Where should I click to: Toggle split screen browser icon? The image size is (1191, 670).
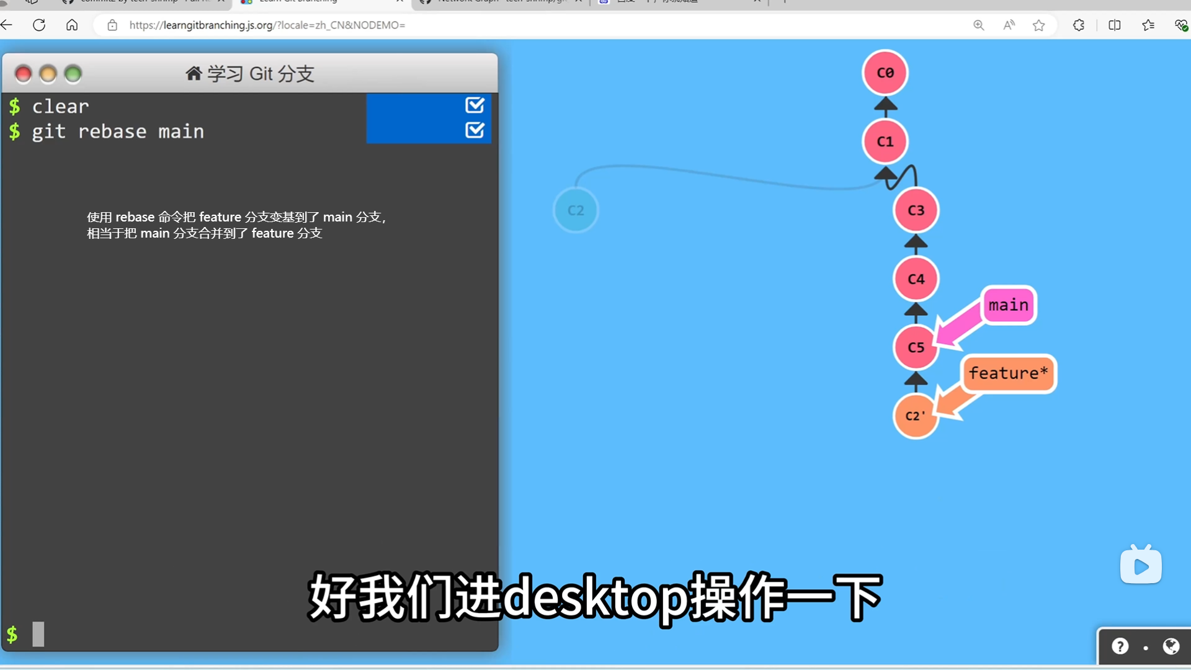click(1114, 25)
